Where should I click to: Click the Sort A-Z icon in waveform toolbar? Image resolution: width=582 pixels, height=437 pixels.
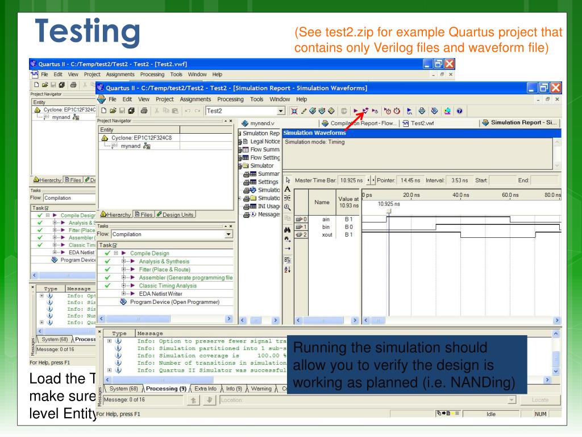(288, 269)
